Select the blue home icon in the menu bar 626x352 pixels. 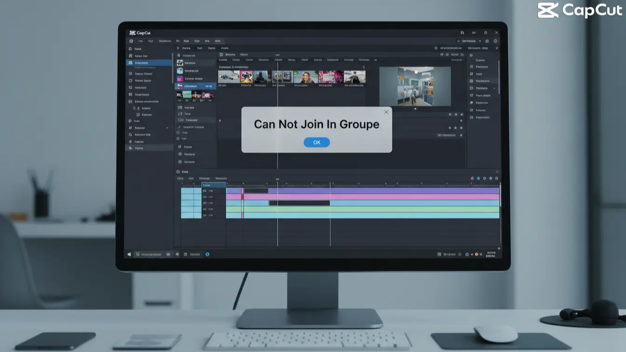pyautogui.click(x=131, y=41)
